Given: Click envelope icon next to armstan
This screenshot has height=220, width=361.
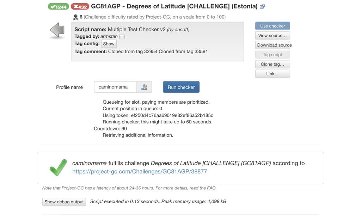Looking at the screenshot, I should [x=122, y=37].
